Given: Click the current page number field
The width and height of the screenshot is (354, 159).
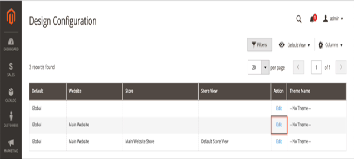Looking at the screenshot, I should [x=316, y=68].
